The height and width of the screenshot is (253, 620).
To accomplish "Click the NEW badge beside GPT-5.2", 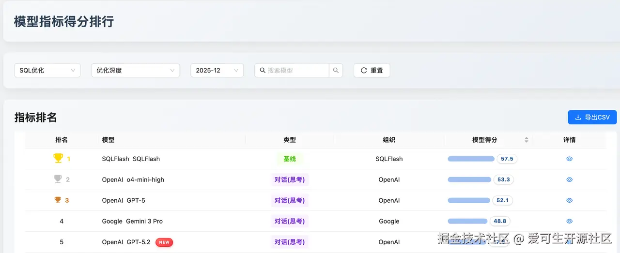I will [x=164, y=242].
